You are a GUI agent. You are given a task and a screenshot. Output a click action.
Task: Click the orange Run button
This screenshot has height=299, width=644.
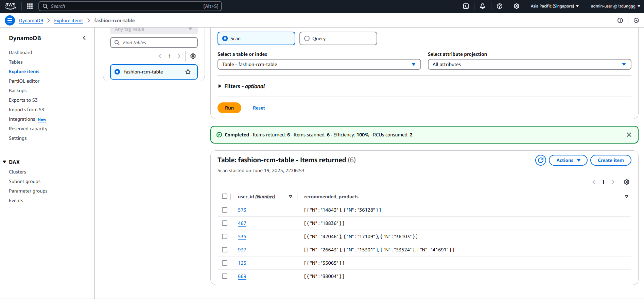coord(229,108)
